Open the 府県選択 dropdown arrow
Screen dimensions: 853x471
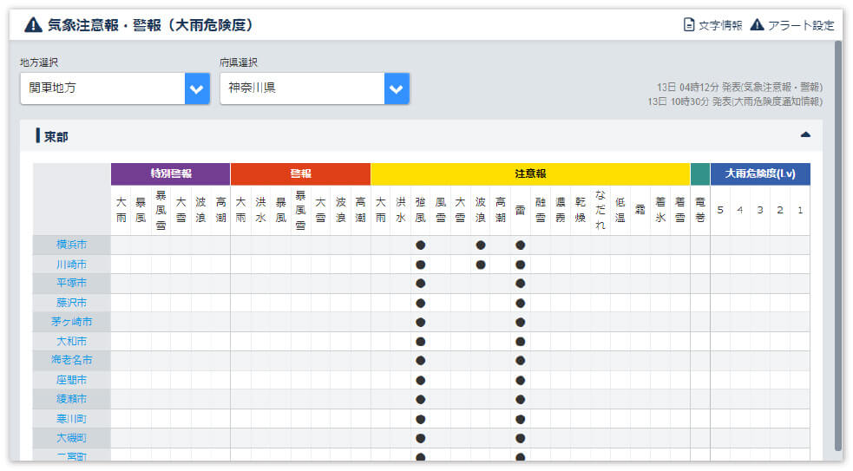[x=397, y=88]
